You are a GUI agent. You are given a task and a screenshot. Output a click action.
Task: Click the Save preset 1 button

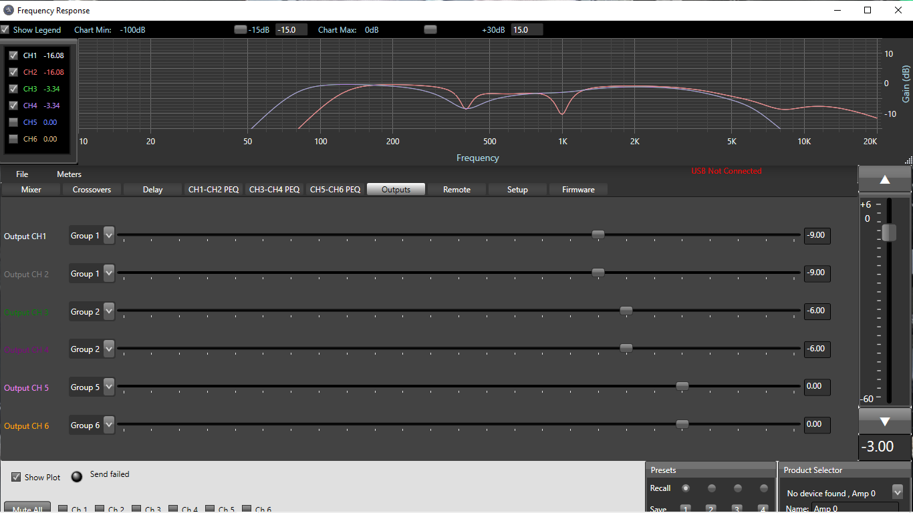[x=685, y=509]
